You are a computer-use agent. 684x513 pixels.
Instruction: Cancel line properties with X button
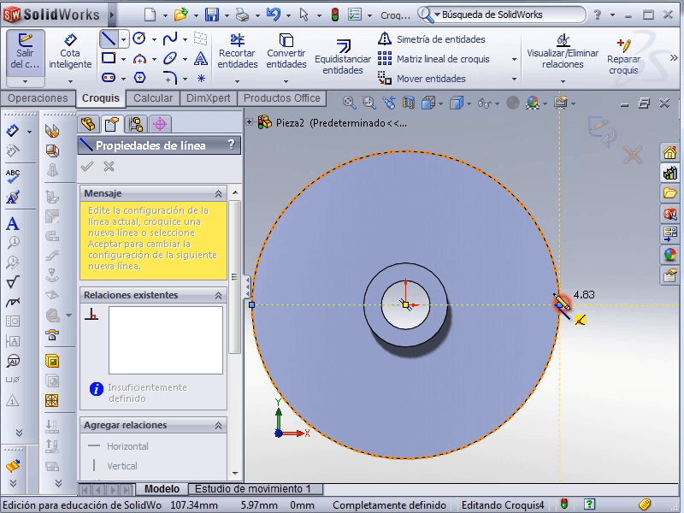109,167
